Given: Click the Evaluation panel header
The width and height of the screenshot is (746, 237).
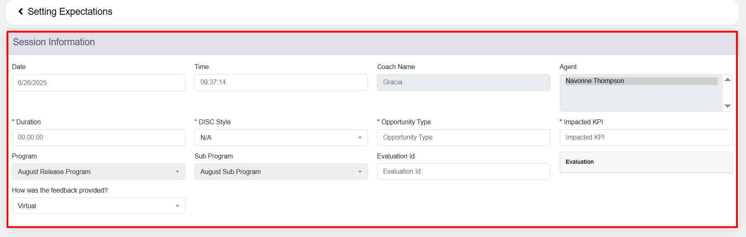Looking at the screenshot, I should [x=646, y=162].
